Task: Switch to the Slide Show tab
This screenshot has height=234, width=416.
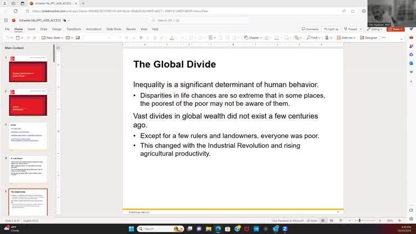Action: click(x=114, y=29)
